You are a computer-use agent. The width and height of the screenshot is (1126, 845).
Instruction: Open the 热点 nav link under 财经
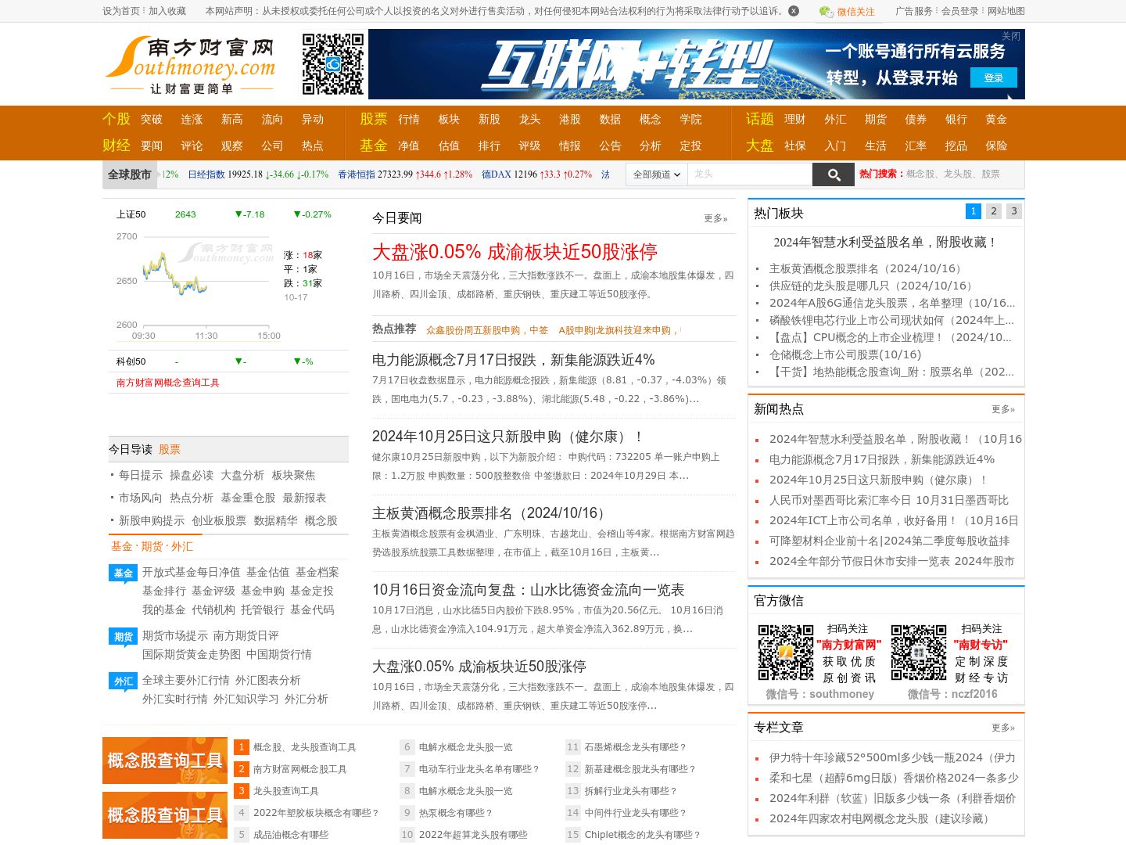[x=313, y=146]
